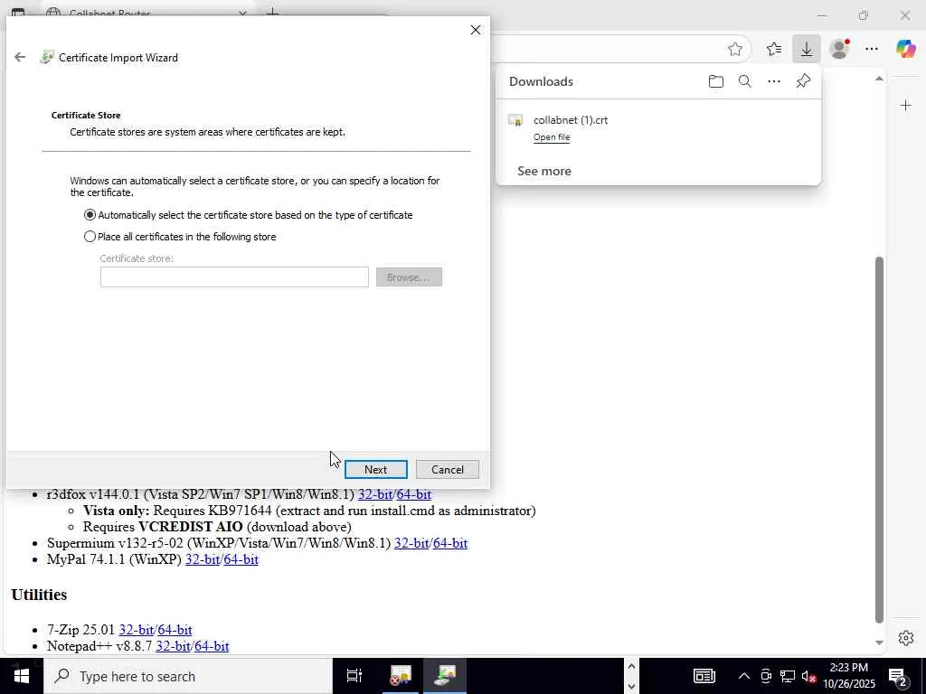Download Notepad++ 32-bit link
The height and width of the screenshot is (694, 926).
tap(173, 646)
